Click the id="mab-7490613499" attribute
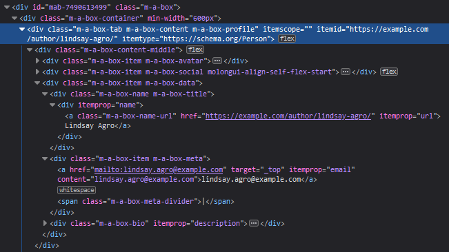This screenshot has width=449, height=252. [72, 7]
